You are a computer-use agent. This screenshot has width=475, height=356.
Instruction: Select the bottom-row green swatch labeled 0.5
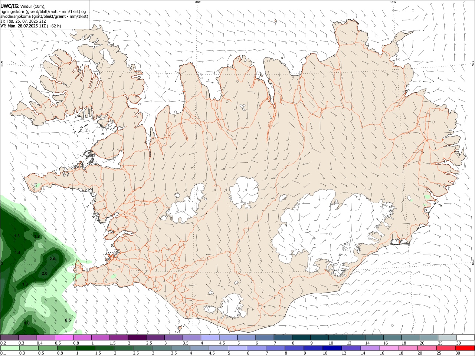47,348
